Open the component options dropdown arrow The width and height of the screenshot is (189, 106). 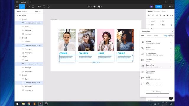point(91,7)
